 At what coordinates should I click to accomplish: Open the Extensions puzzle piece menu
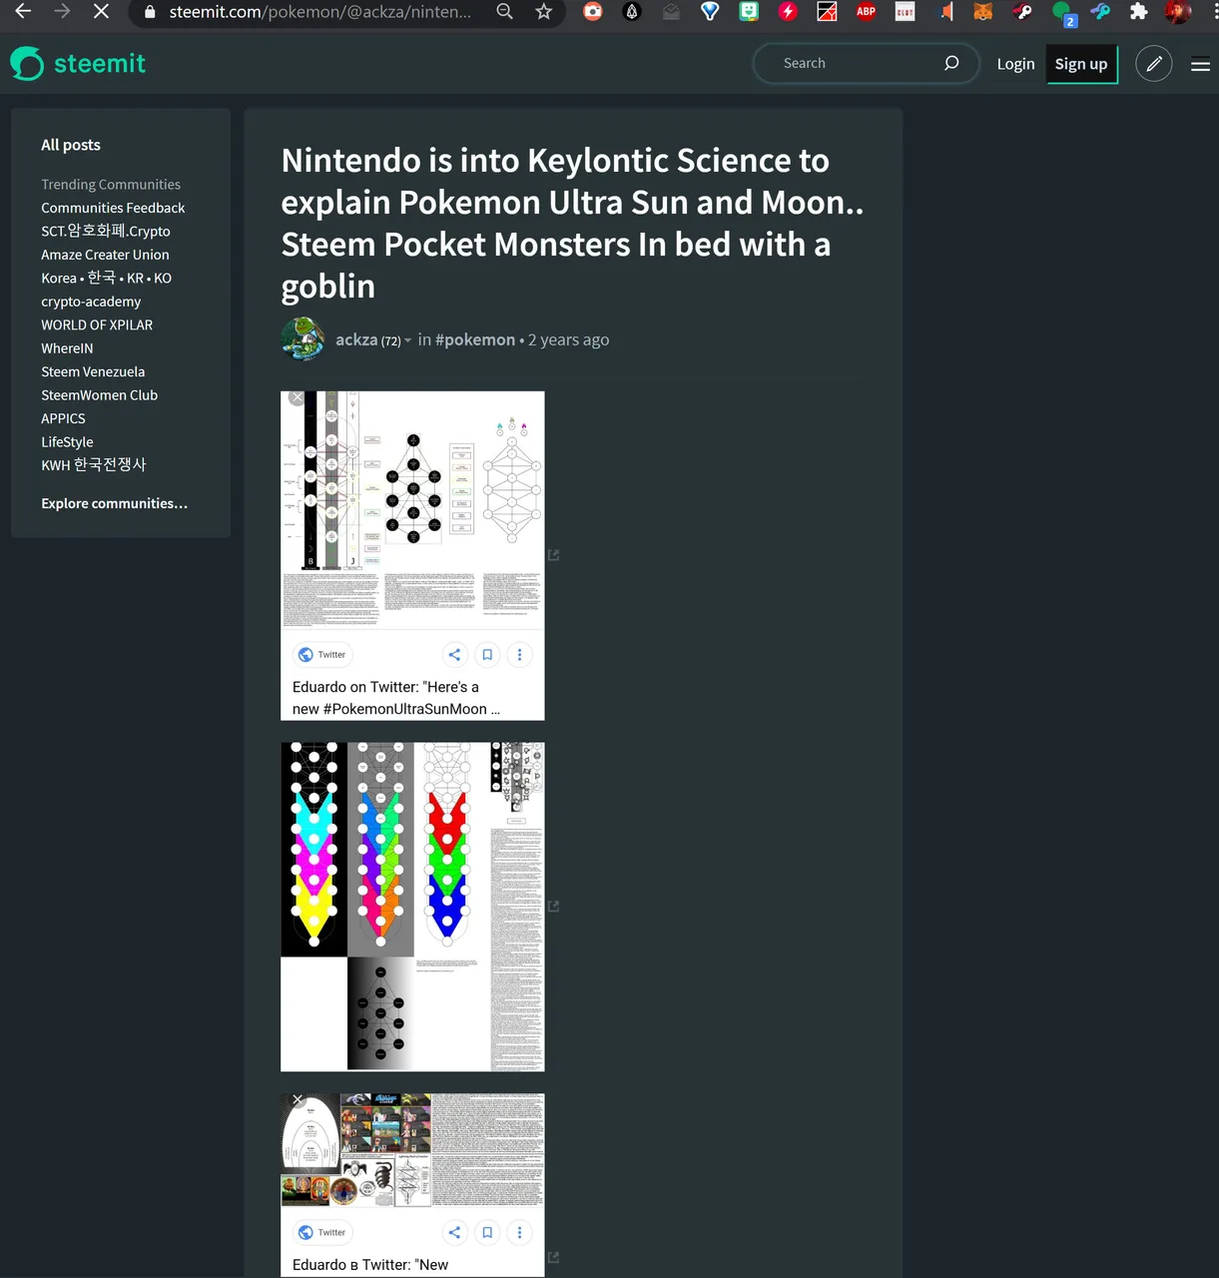coord(1138,12)
